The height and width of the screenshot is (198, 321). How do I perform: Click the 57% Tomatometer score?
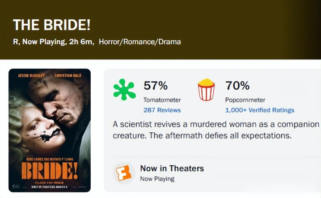156,85
